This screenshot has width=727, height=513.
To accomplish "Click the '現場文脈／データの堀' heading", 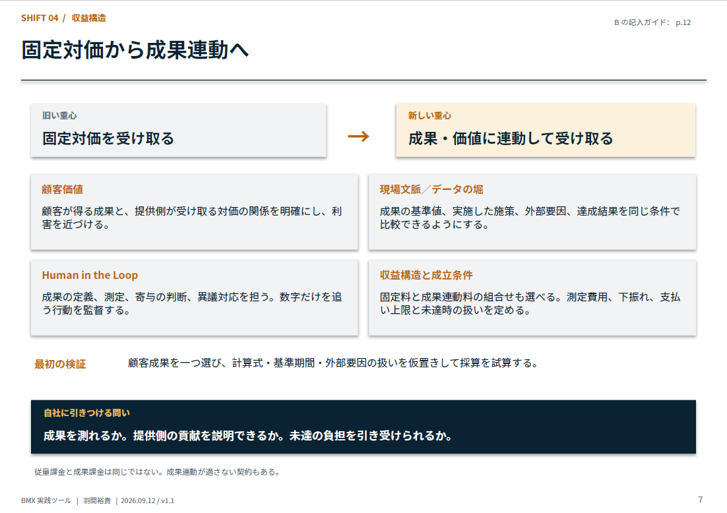I will click(x=431, y=189).
